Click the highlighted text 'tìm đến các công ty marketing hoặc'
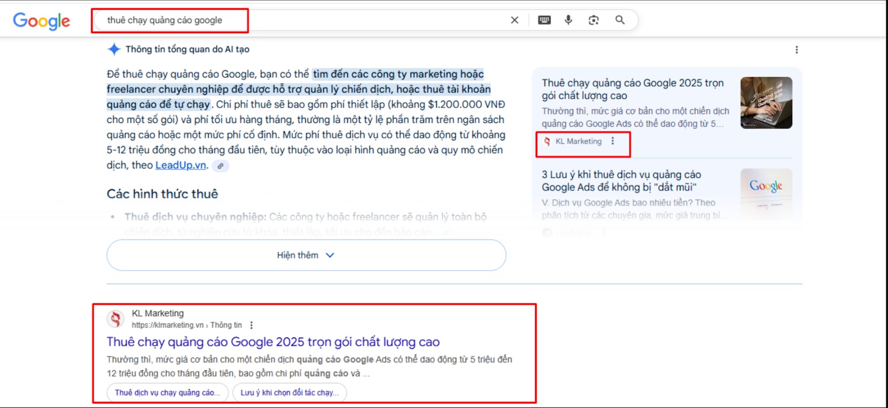 [x=398, y=74]
